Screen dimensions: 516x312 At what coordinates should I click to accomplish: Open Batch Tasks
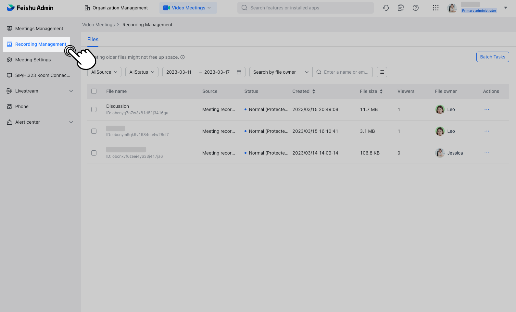493,57
